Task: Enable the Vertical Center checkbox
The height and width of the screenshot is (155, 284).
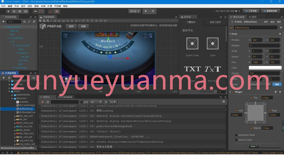Action: (x=236, y=140)
